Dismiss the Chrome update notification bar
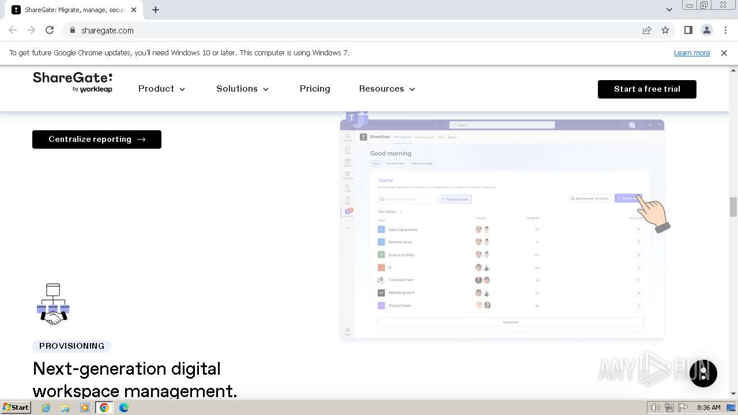738x415 pixels. point(724,53)
